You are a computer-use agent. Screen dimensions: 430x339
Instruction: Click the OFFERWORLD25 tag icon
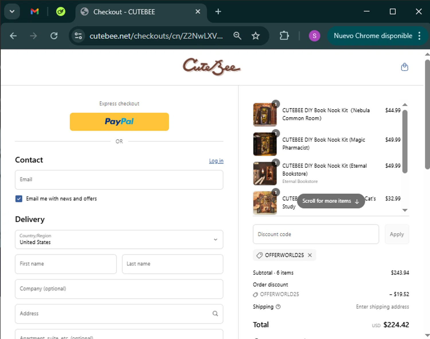point(259,255)
